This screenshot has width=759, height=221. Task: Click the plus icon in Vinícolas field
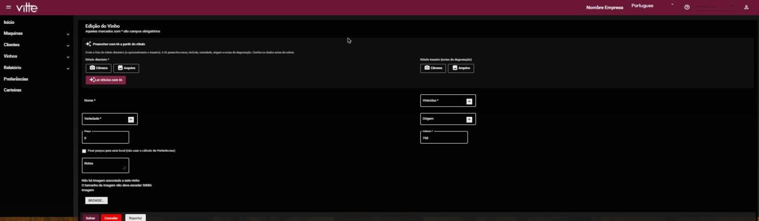(469, 101)
